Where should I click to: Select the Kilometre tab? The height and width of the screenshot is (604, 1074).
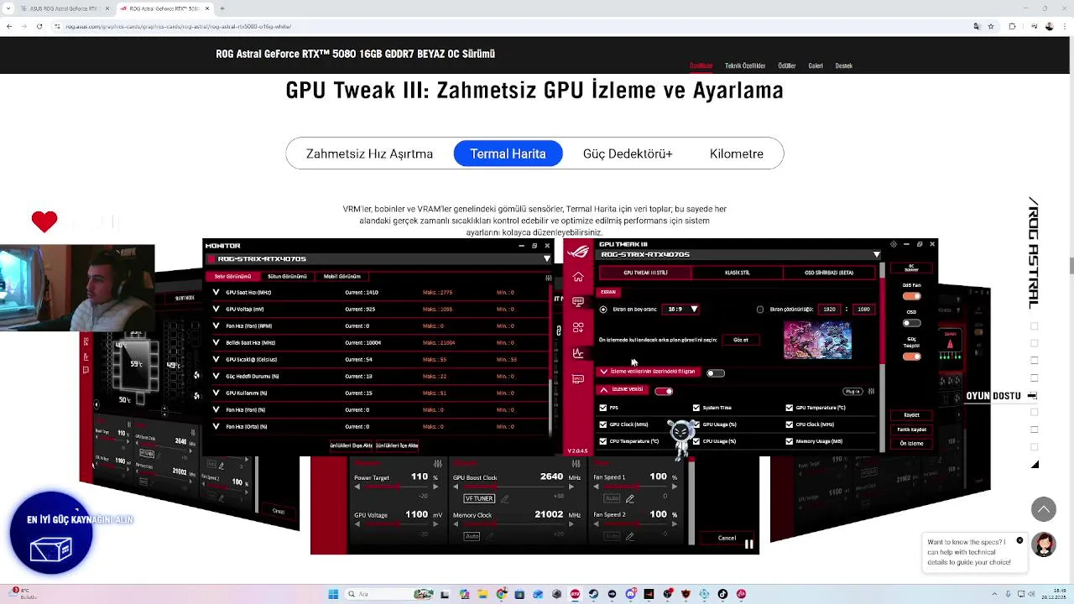(x=737, y=154)
